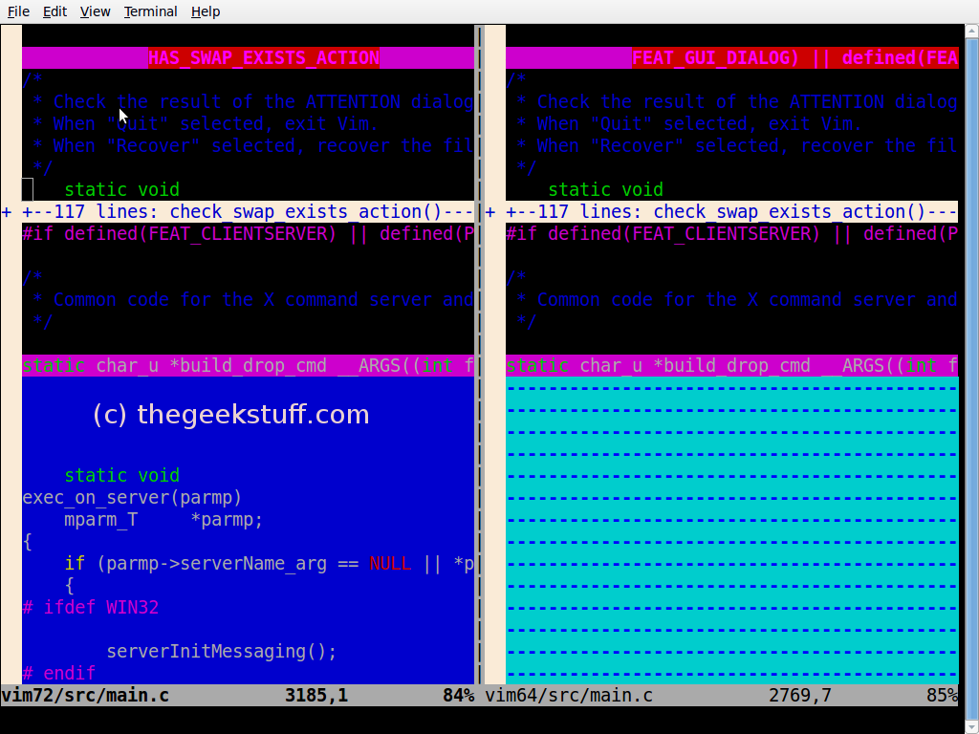Open the Edit menu
Screen dimensions: 979x734
(54, 11)
